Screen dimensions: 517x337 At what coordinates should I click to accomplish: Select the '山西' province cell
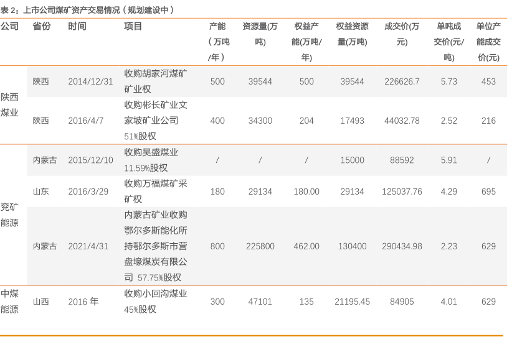tap(40, 302)
